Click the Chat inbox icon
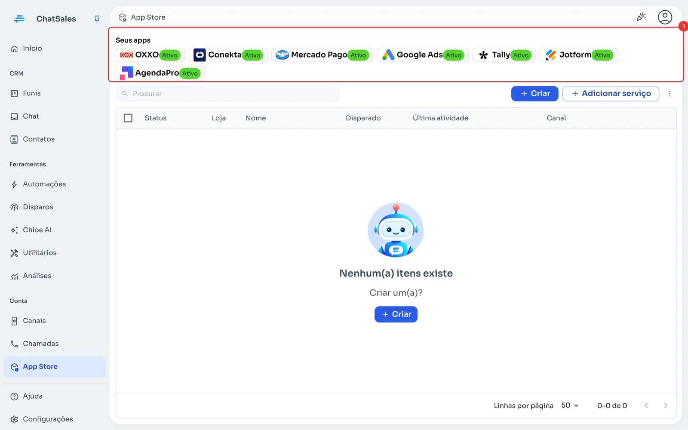Image resolution: width=688 pixels, height=430 pixels. 14,117
